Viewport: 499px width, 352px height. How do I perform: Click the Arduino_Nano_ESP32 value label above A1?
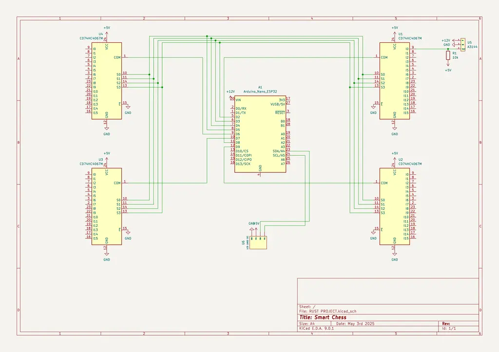[260, 92]
